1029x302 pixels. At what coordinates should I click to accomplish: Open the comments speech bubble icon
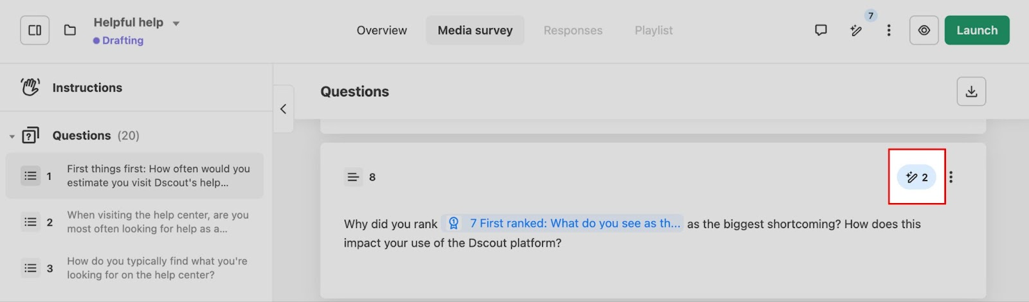(821, 30)
